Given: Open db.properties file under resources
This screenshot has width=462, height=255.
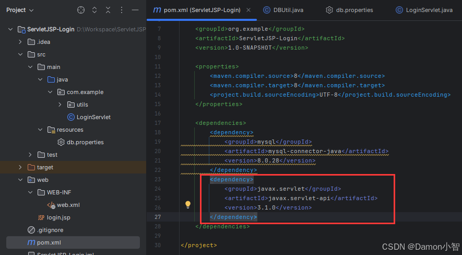Looking at the screenshot, I should click(x=85, y=142).
